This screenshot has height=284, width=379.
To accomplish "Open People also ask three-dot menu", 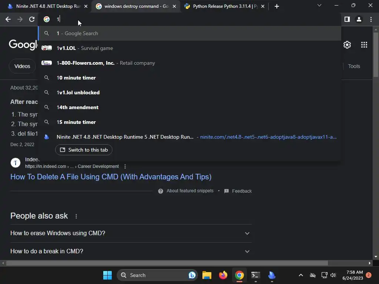I will pyautogui.click(x=76, y=216).
